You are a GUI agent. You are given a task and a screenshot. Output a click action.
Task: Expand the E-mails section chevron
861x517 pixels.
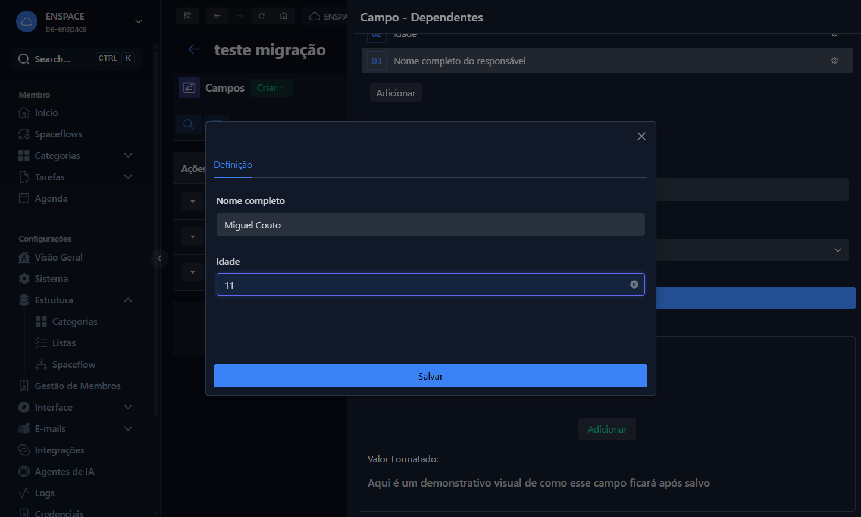tap(128, 429)
